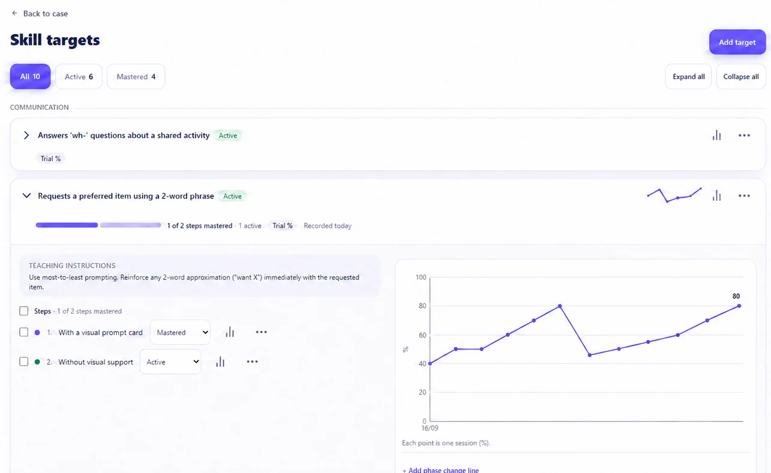The height and width of the screenshot is (473, 771).
Task: Click Expand all
Action: (688, 77)
